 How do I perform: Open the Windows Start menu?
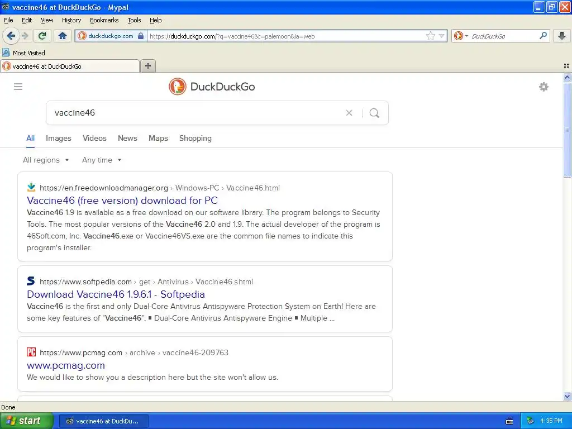point(26,421)
